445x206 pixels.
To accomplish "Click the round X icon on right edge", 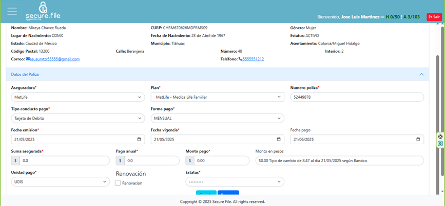I will click(x=440, y=136).
